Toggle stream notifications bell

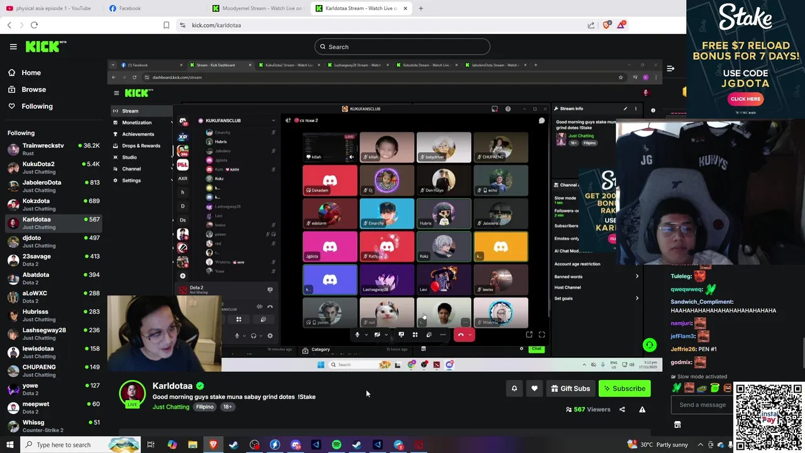[514, 389]
